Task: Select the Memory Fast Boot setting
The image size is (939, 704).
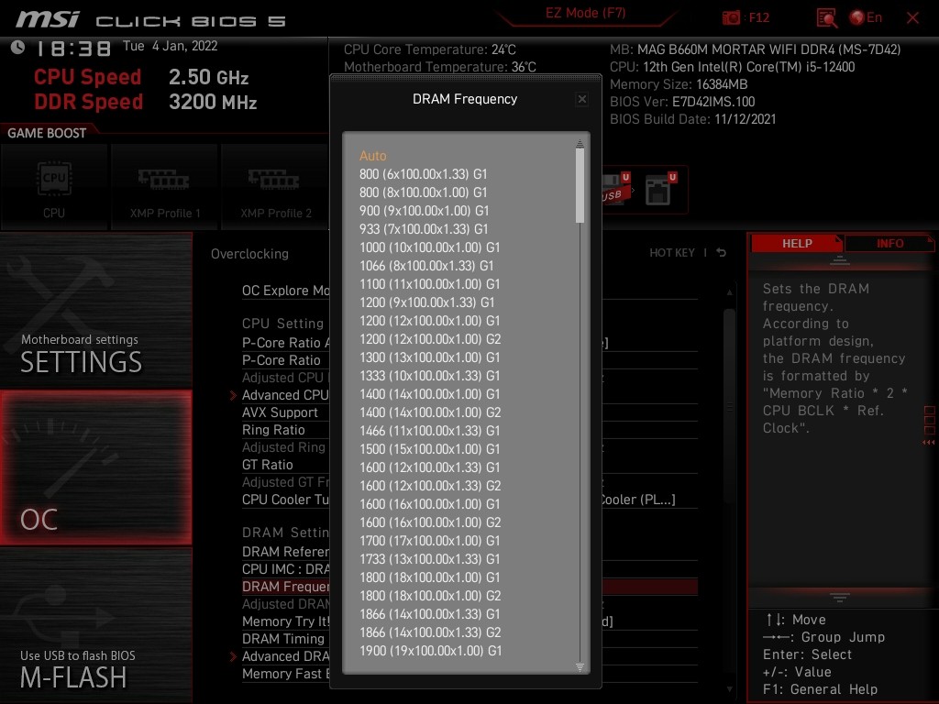Action: click(286, 674)
